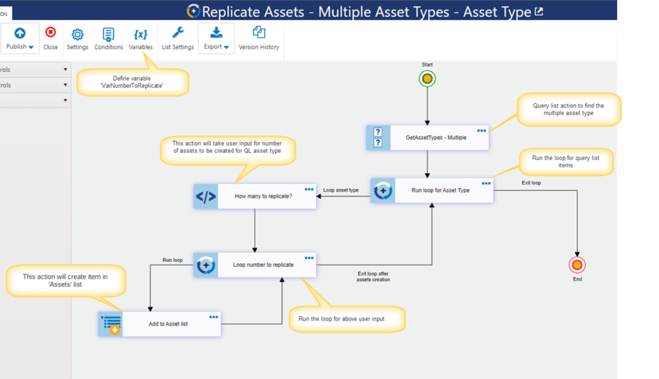Select the GetAssetTypes - Multiple action

click(x=427, y=138)
